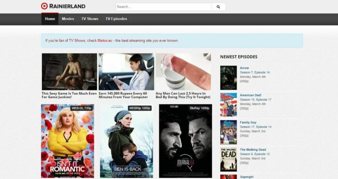Select 'Season 7, Episode 14' under Arrow
Screen dimensions: 338x179
point(255,72)
